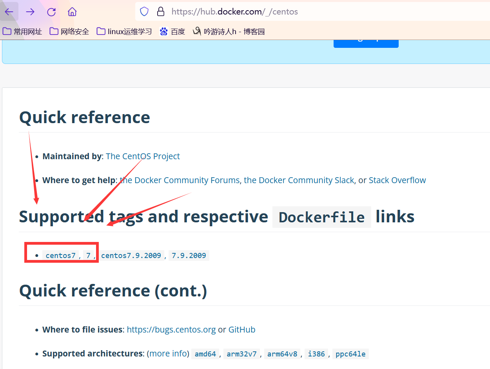This screenshot has height=369, width=490.
Task: Open the 常用网址 bookmarks folder
Action: [22, 31]
